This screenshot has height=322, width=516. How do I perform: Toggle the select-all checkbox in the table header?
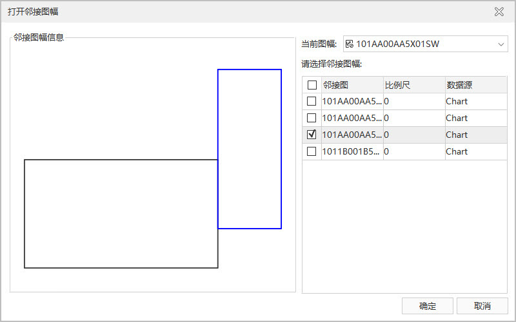click(312, 85)
